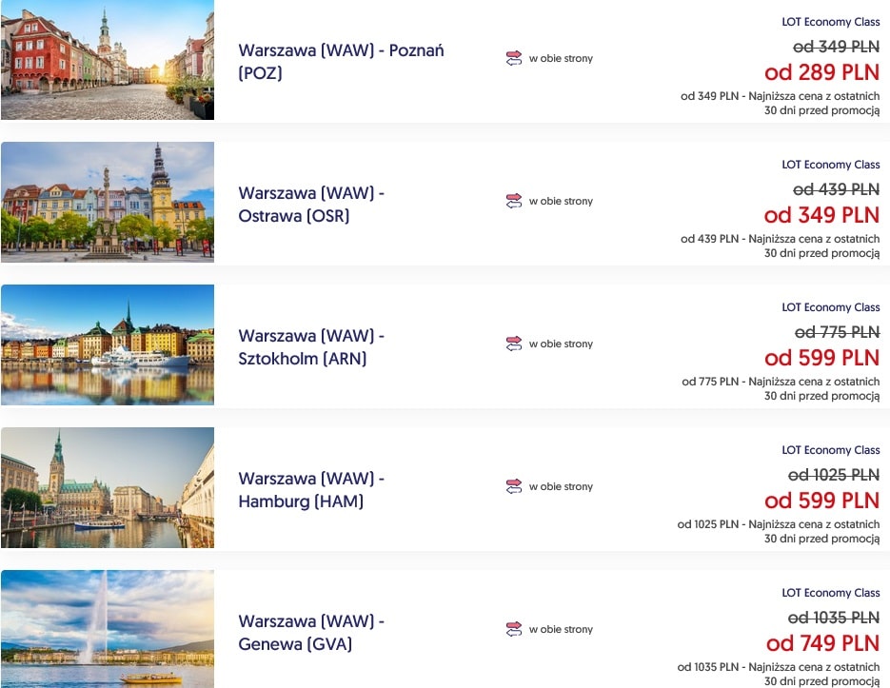Click the od 749 PLN price
This screenshot has height=688, width=890.
(x=821, y=643)
